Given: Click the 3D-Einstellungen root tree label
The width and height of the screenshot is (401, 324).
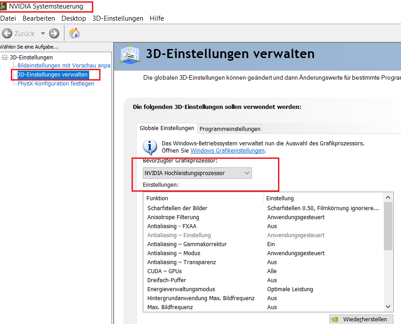Looking at the screenshot, I should click(x=31, y=57).
